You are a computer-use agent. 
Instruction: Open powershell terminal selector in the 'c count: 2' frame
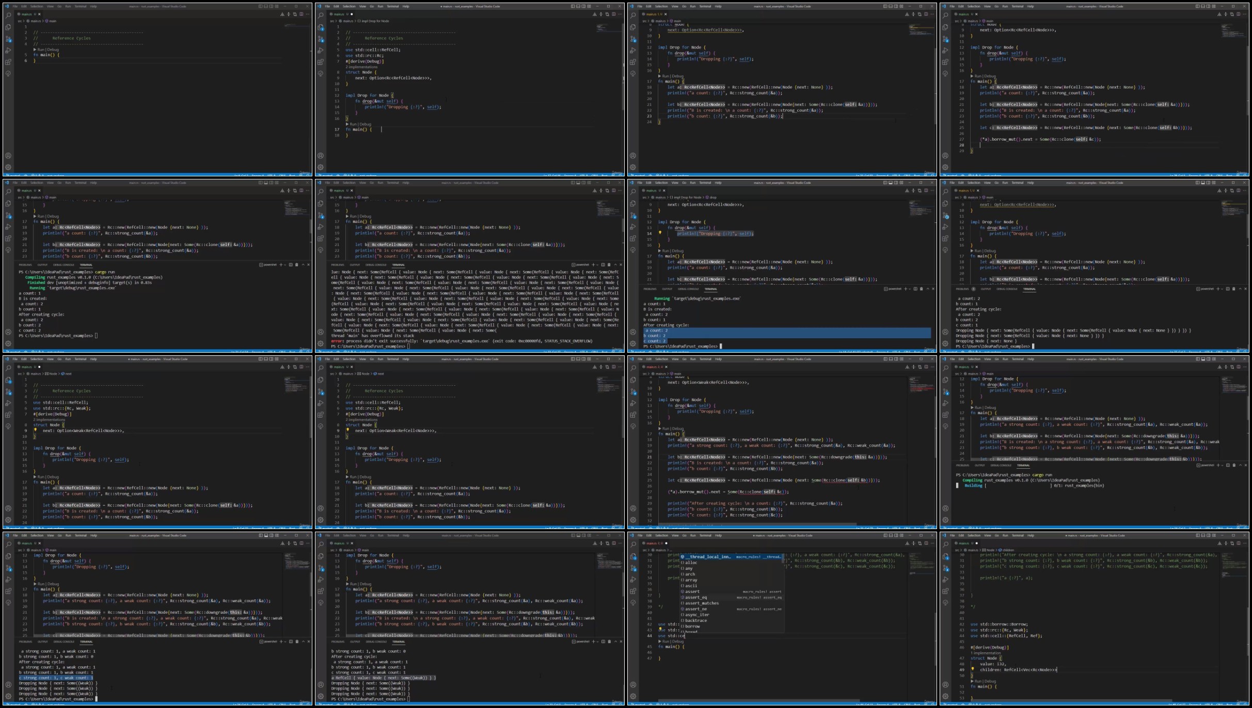(x=268, y=265)
